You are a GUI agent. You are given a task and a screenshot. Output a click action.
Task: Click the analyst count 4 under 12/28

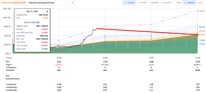pyautogui.click(x=198, y=67)
